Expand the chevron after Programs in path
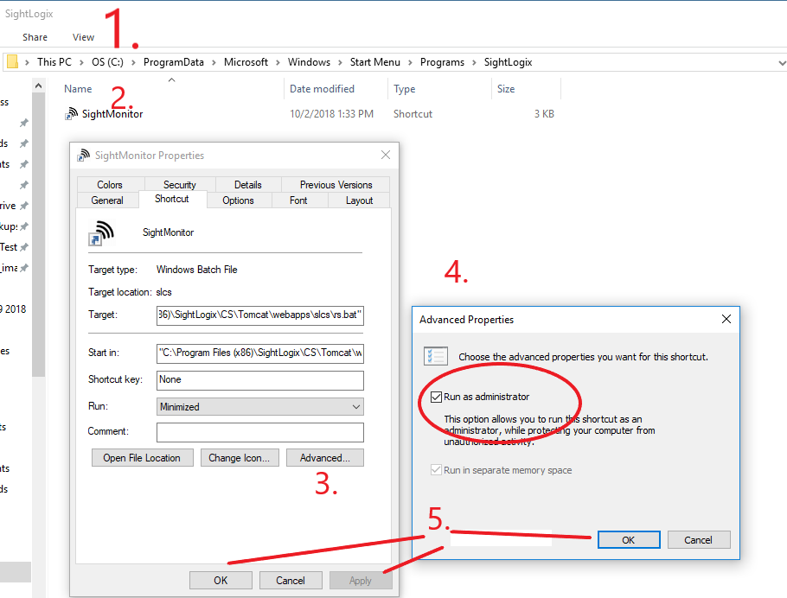The image size is (787, 598). (x=474, y=62)
